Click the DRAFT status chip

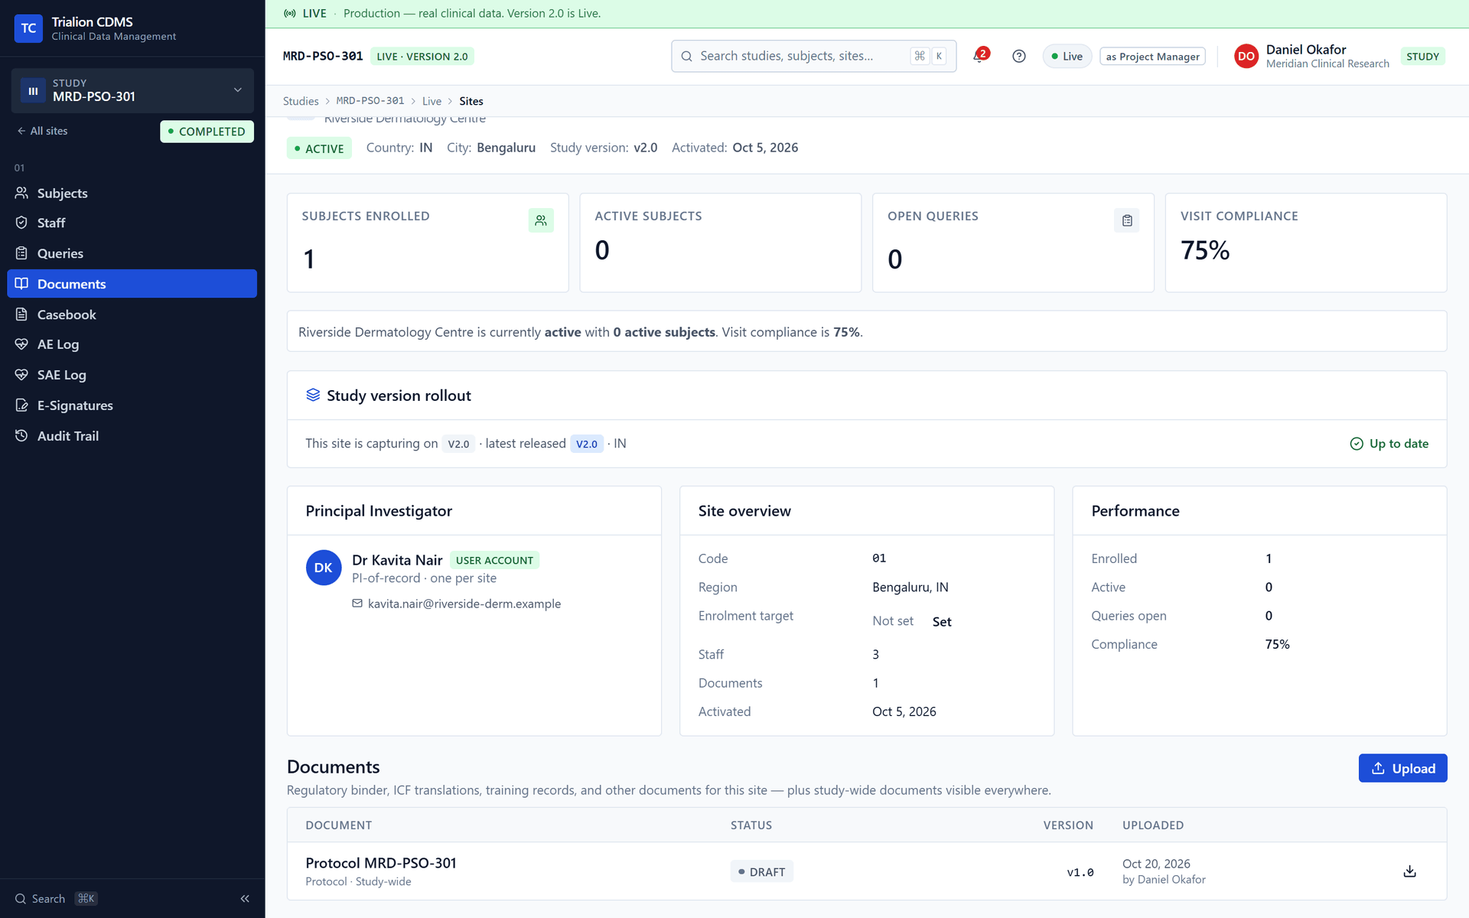tap(761, 871)
